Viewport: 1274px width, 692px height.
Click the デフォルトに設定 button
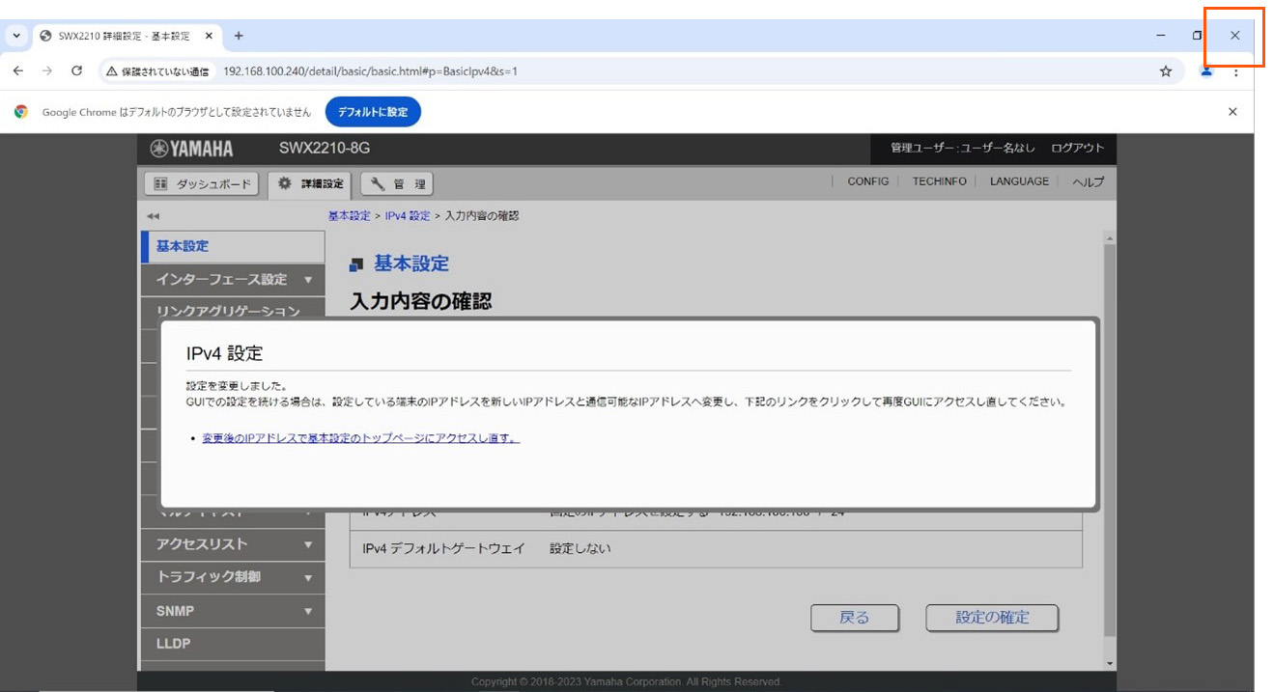tap(373, 112)
